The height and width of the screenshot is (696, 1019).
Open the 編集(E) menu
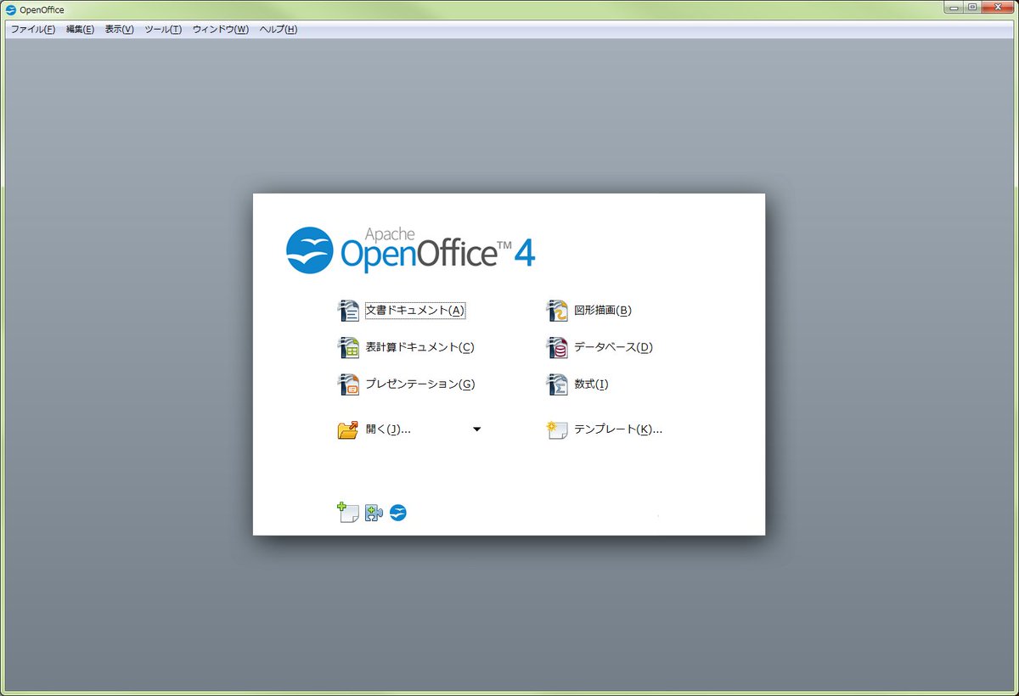click(x=80, y=30)
